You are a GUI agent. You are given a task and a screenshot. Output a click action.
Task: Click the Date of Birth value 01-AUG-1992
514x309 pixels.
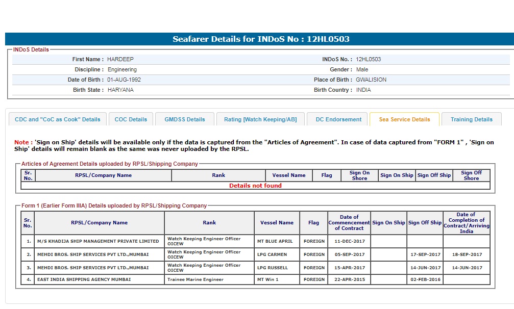(x=124, y=80)
